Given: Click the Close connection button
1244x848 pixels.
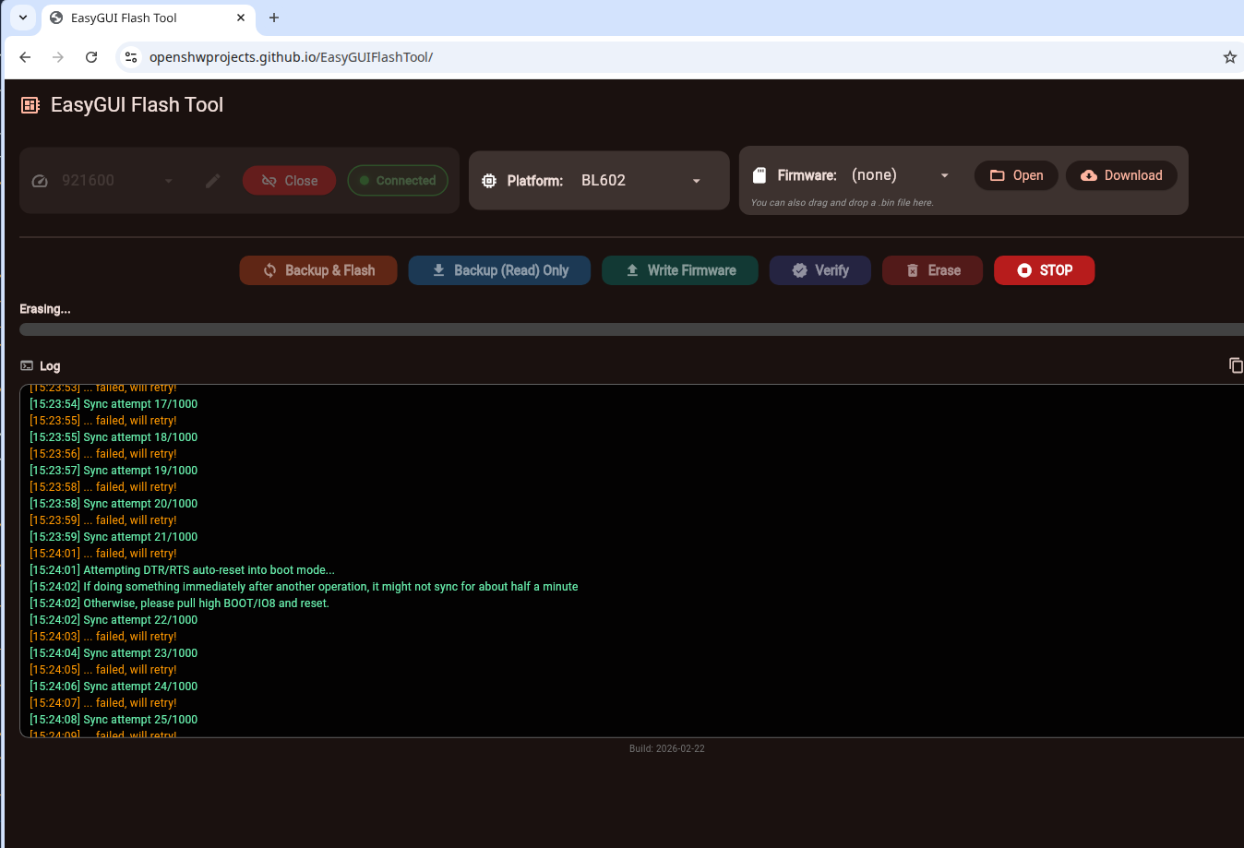Looking at the screenshot, I should pyautogui.click(x=290, y=181).
